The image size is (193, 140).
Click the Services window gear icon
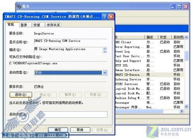(19, 6)
